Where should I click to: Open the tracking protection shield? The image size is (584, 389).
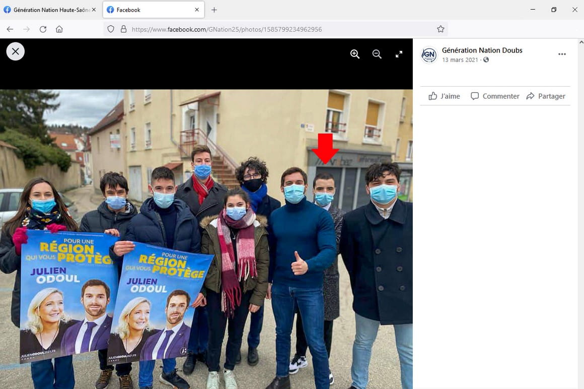click(x=111, y=29)
